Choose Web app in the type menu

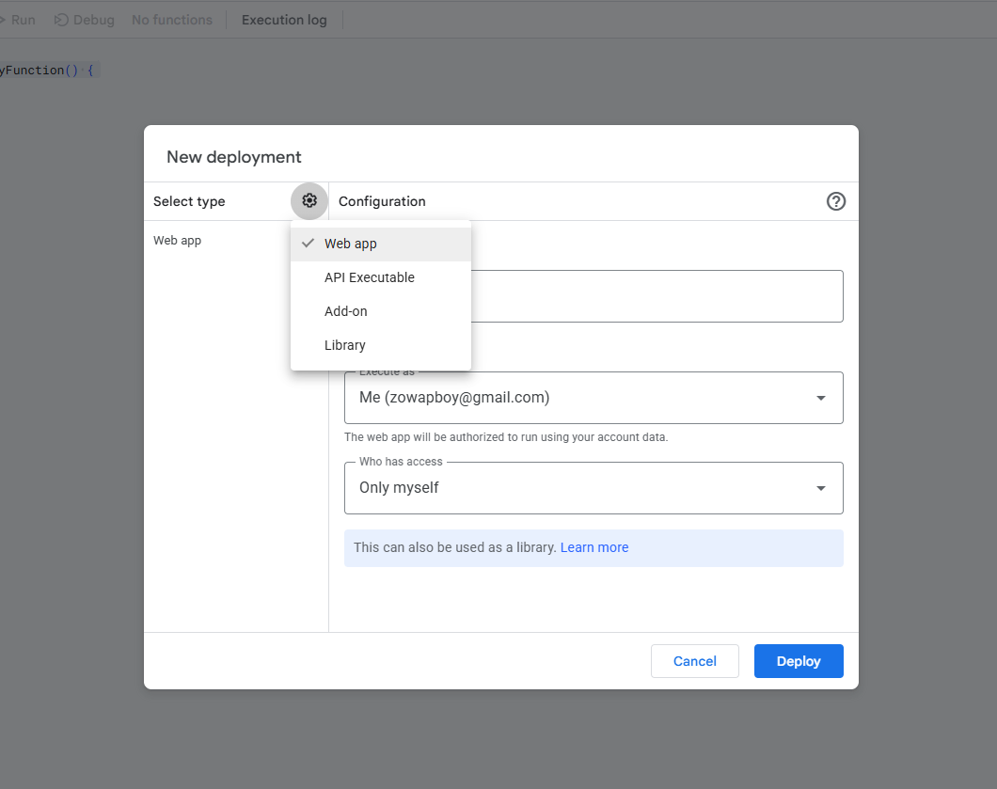click(381, 245)
